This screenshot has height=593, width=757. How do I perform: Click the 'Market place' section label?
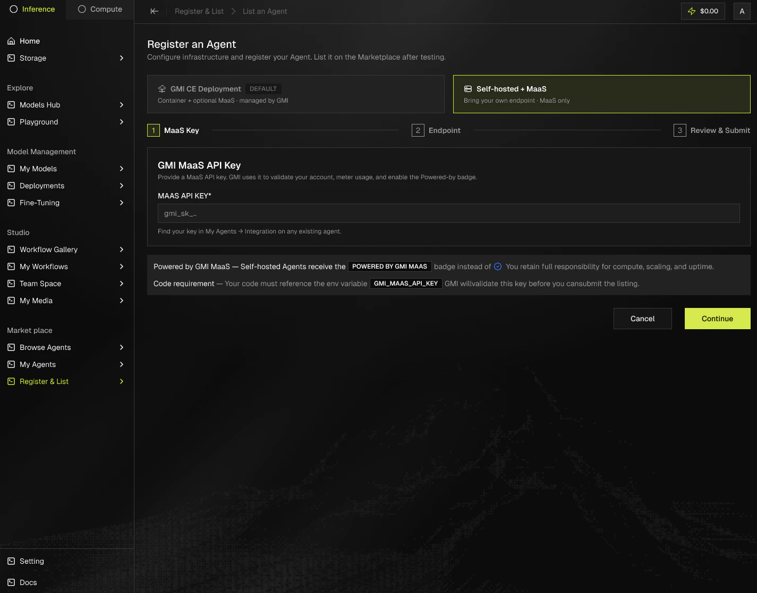[30, 330]
